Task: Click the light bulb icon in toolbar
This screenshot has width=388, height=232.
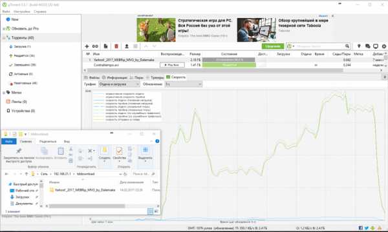Action: coord(359,46)
